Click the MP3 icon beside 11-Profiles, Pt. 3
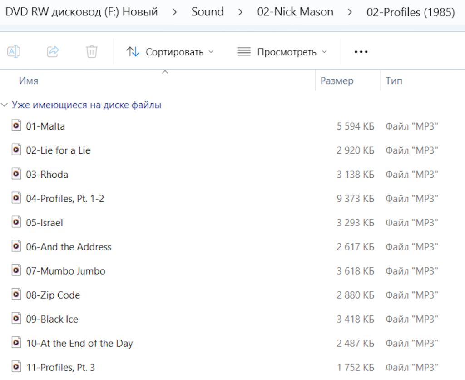465x380 pixels. click(16, 367)
